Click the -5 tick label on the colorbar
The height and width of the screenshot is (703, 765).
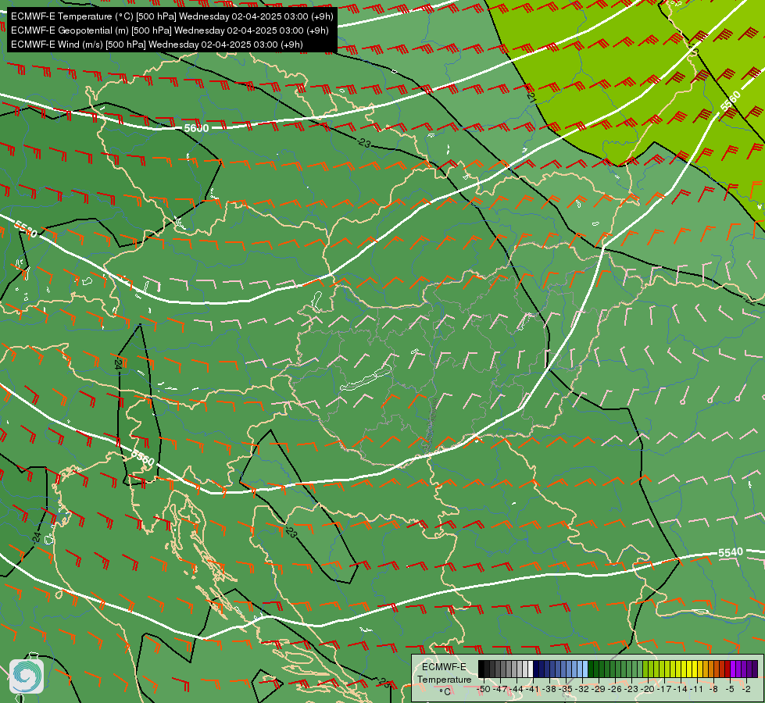(x=731, y=689)
